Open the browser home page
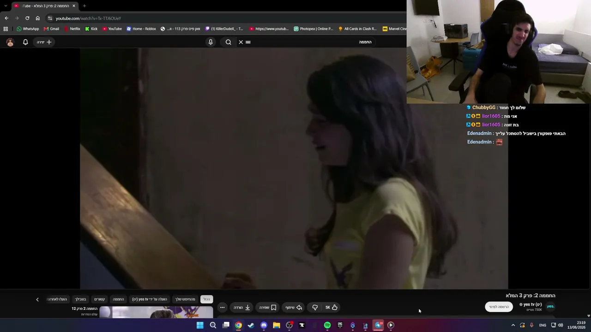 coord(38,18)
